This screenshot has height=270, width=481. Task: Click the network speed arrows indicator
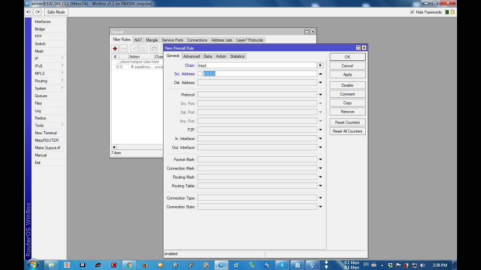coord(327,265)
